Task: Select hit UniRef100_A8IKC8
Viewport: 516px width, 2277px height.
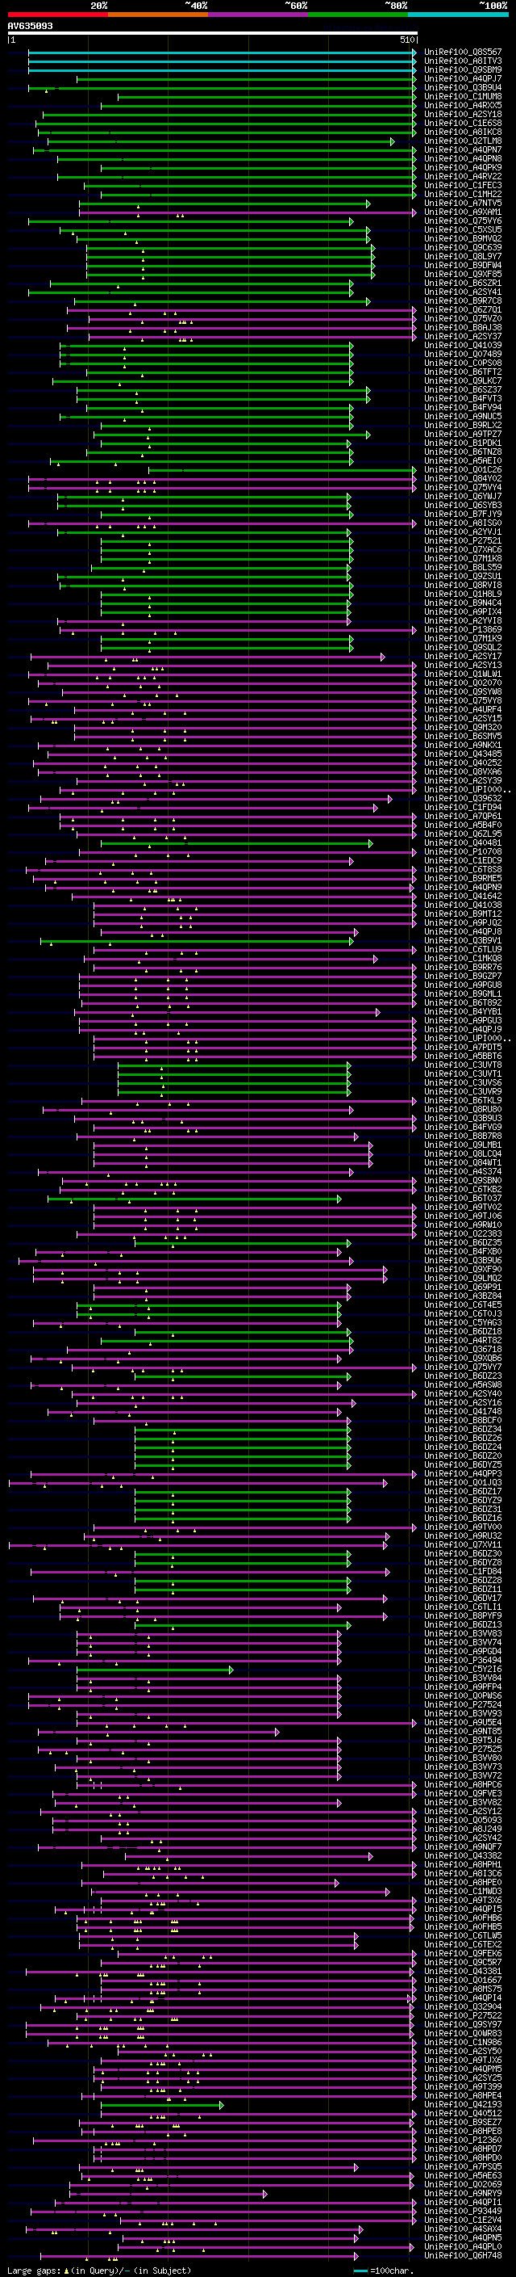Action: click(463, 132)
